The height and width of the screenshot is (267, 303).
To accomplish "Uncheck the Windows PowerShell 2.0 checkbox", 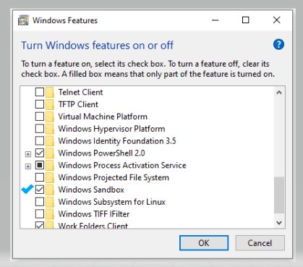I will tap(40, 153).
